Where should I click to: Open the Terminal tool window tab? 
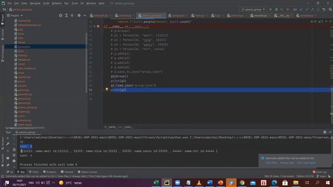coord(67,172)
